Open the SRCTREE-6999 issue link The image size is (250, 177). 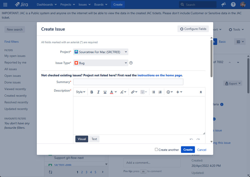point(63,165)
